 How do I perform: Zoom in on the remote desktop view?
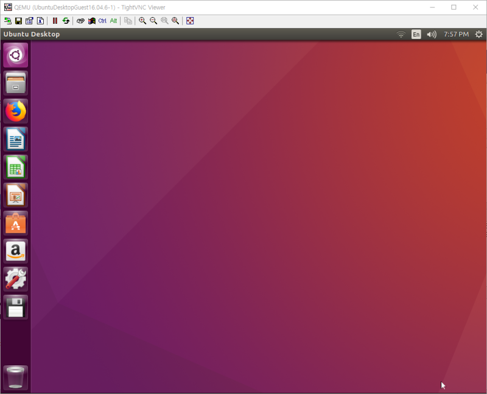(142, 21)
